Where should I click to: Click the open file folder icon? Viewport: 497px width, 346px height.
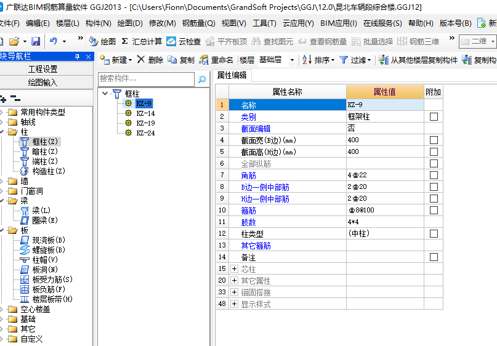[x=14, y=41]
